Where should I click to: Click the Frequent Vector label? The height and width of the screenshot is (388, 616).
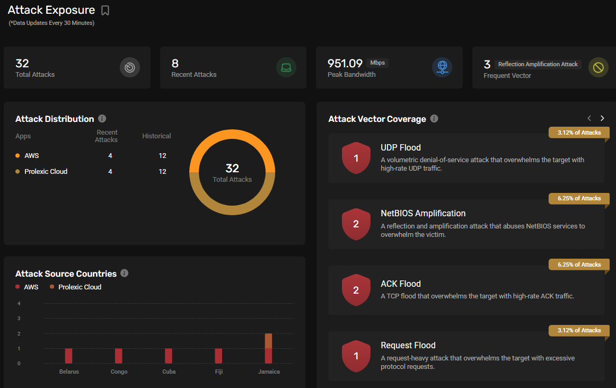[x=507, y=76]
